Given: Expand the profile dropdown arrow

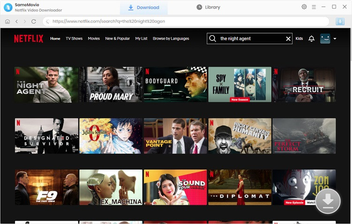Looking at the screenshot, I should [335, 39].
